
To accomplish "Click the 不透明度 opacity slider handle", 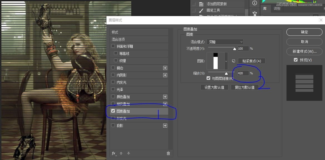I will [x=234, y=49].
